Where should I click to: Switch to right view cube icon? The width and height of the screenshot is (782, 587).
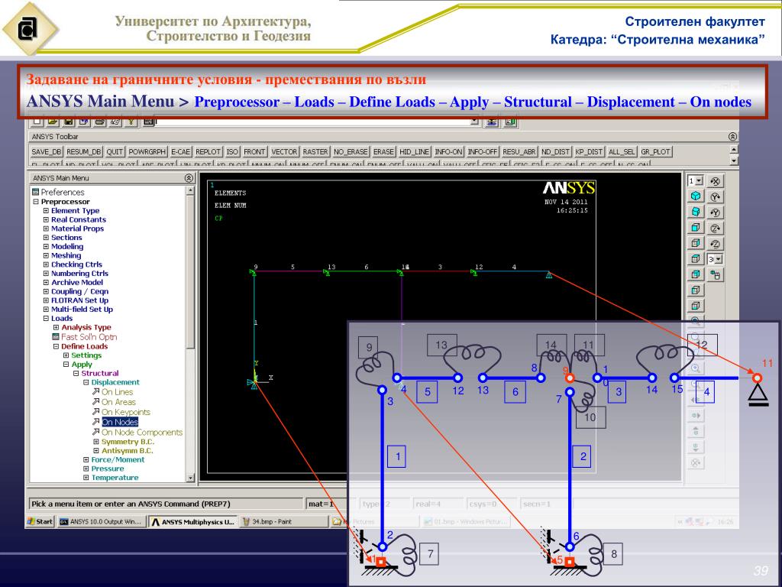coord(696,243)
